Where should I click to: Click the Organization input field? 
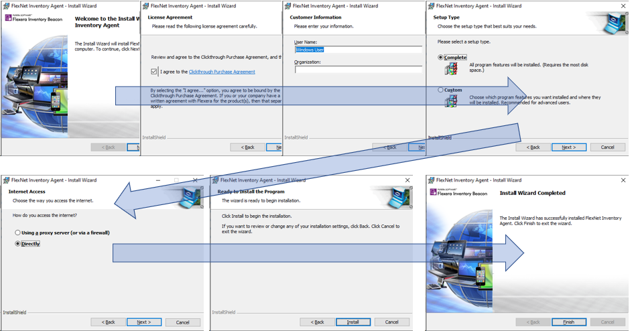359,70
